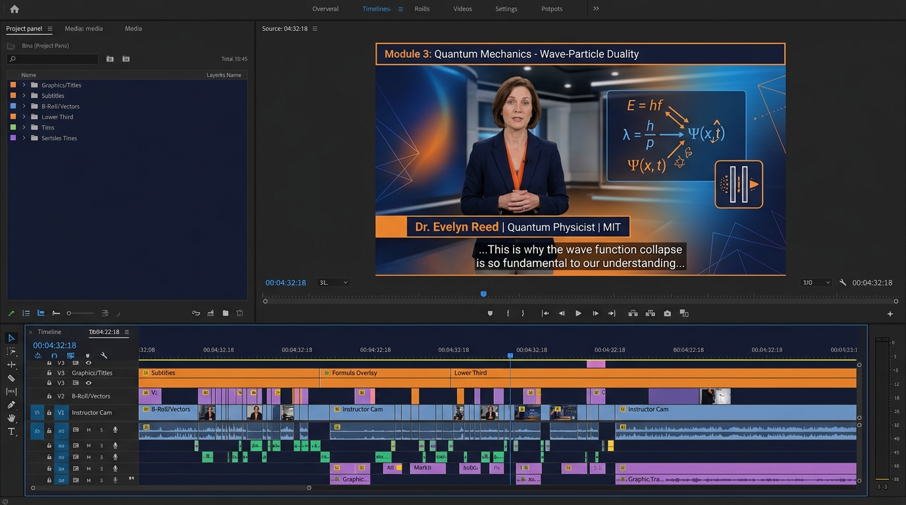Screen dimensions: 906x505
Task: Open the comparison view icon
Action: (684, 314)
